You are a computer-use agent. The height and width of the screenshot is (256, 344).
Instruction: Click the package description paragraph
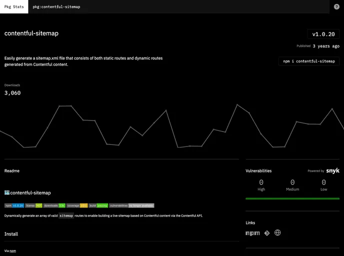click(x=83, y=61)
